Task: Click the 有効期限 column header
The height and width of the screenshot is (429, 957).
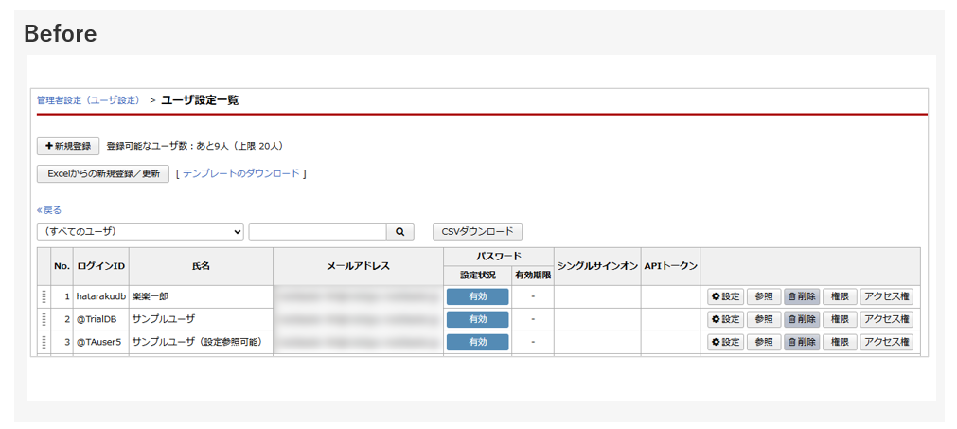Action: coord(533,276)
